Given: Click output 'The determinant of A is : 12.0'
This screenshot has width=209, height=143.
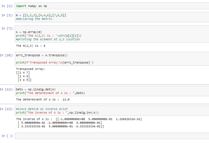Looking at the screenshot, I should [x=43, y=99].
